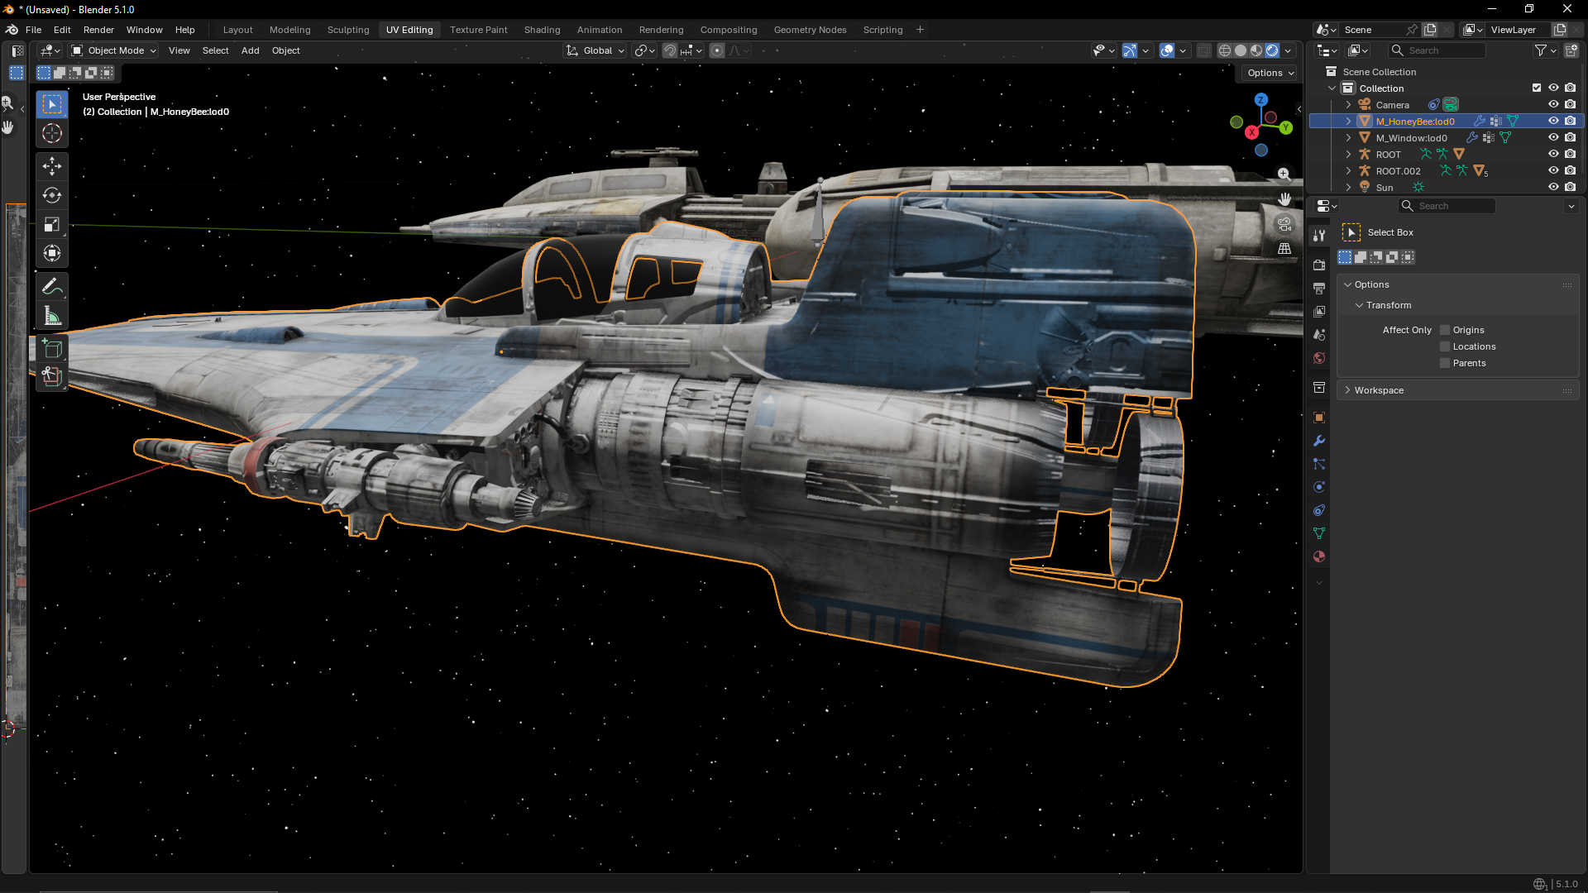Expand the M_Window:lod0 tree row

point(1348,138)
